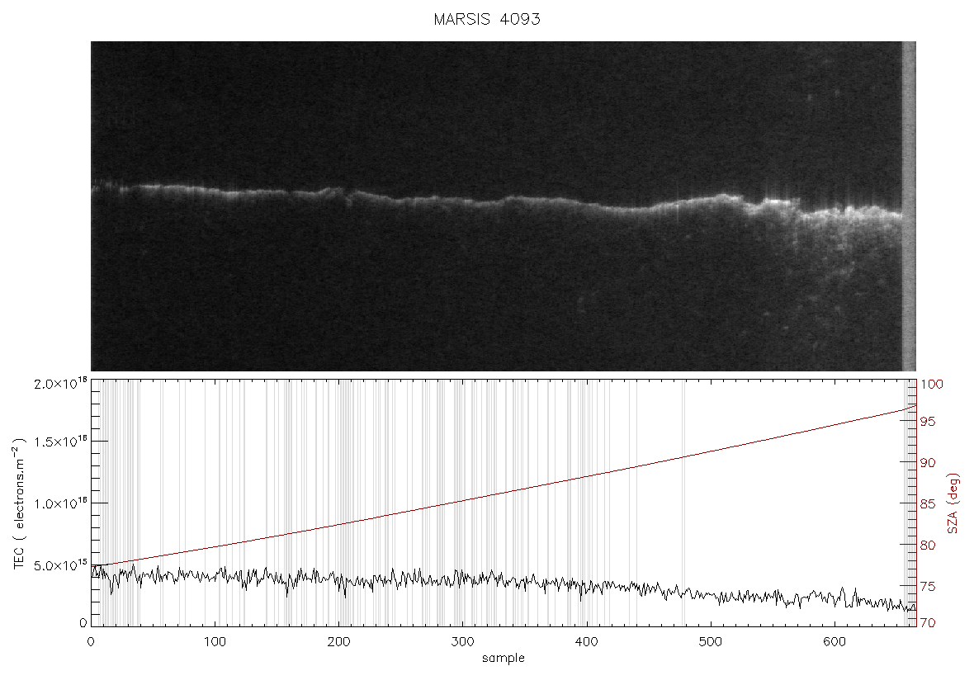Click SZA tick label 75
Image resolution: width=974 pixels, height=685 pixels.
coord(928,586)
